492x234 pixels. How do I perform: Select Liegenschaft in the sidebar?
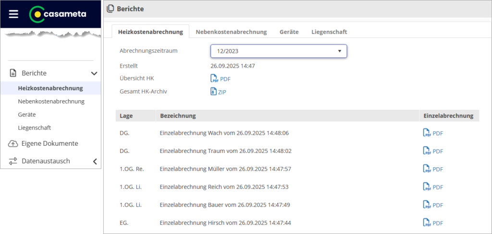pyautogui.click(x=34, y=128)
